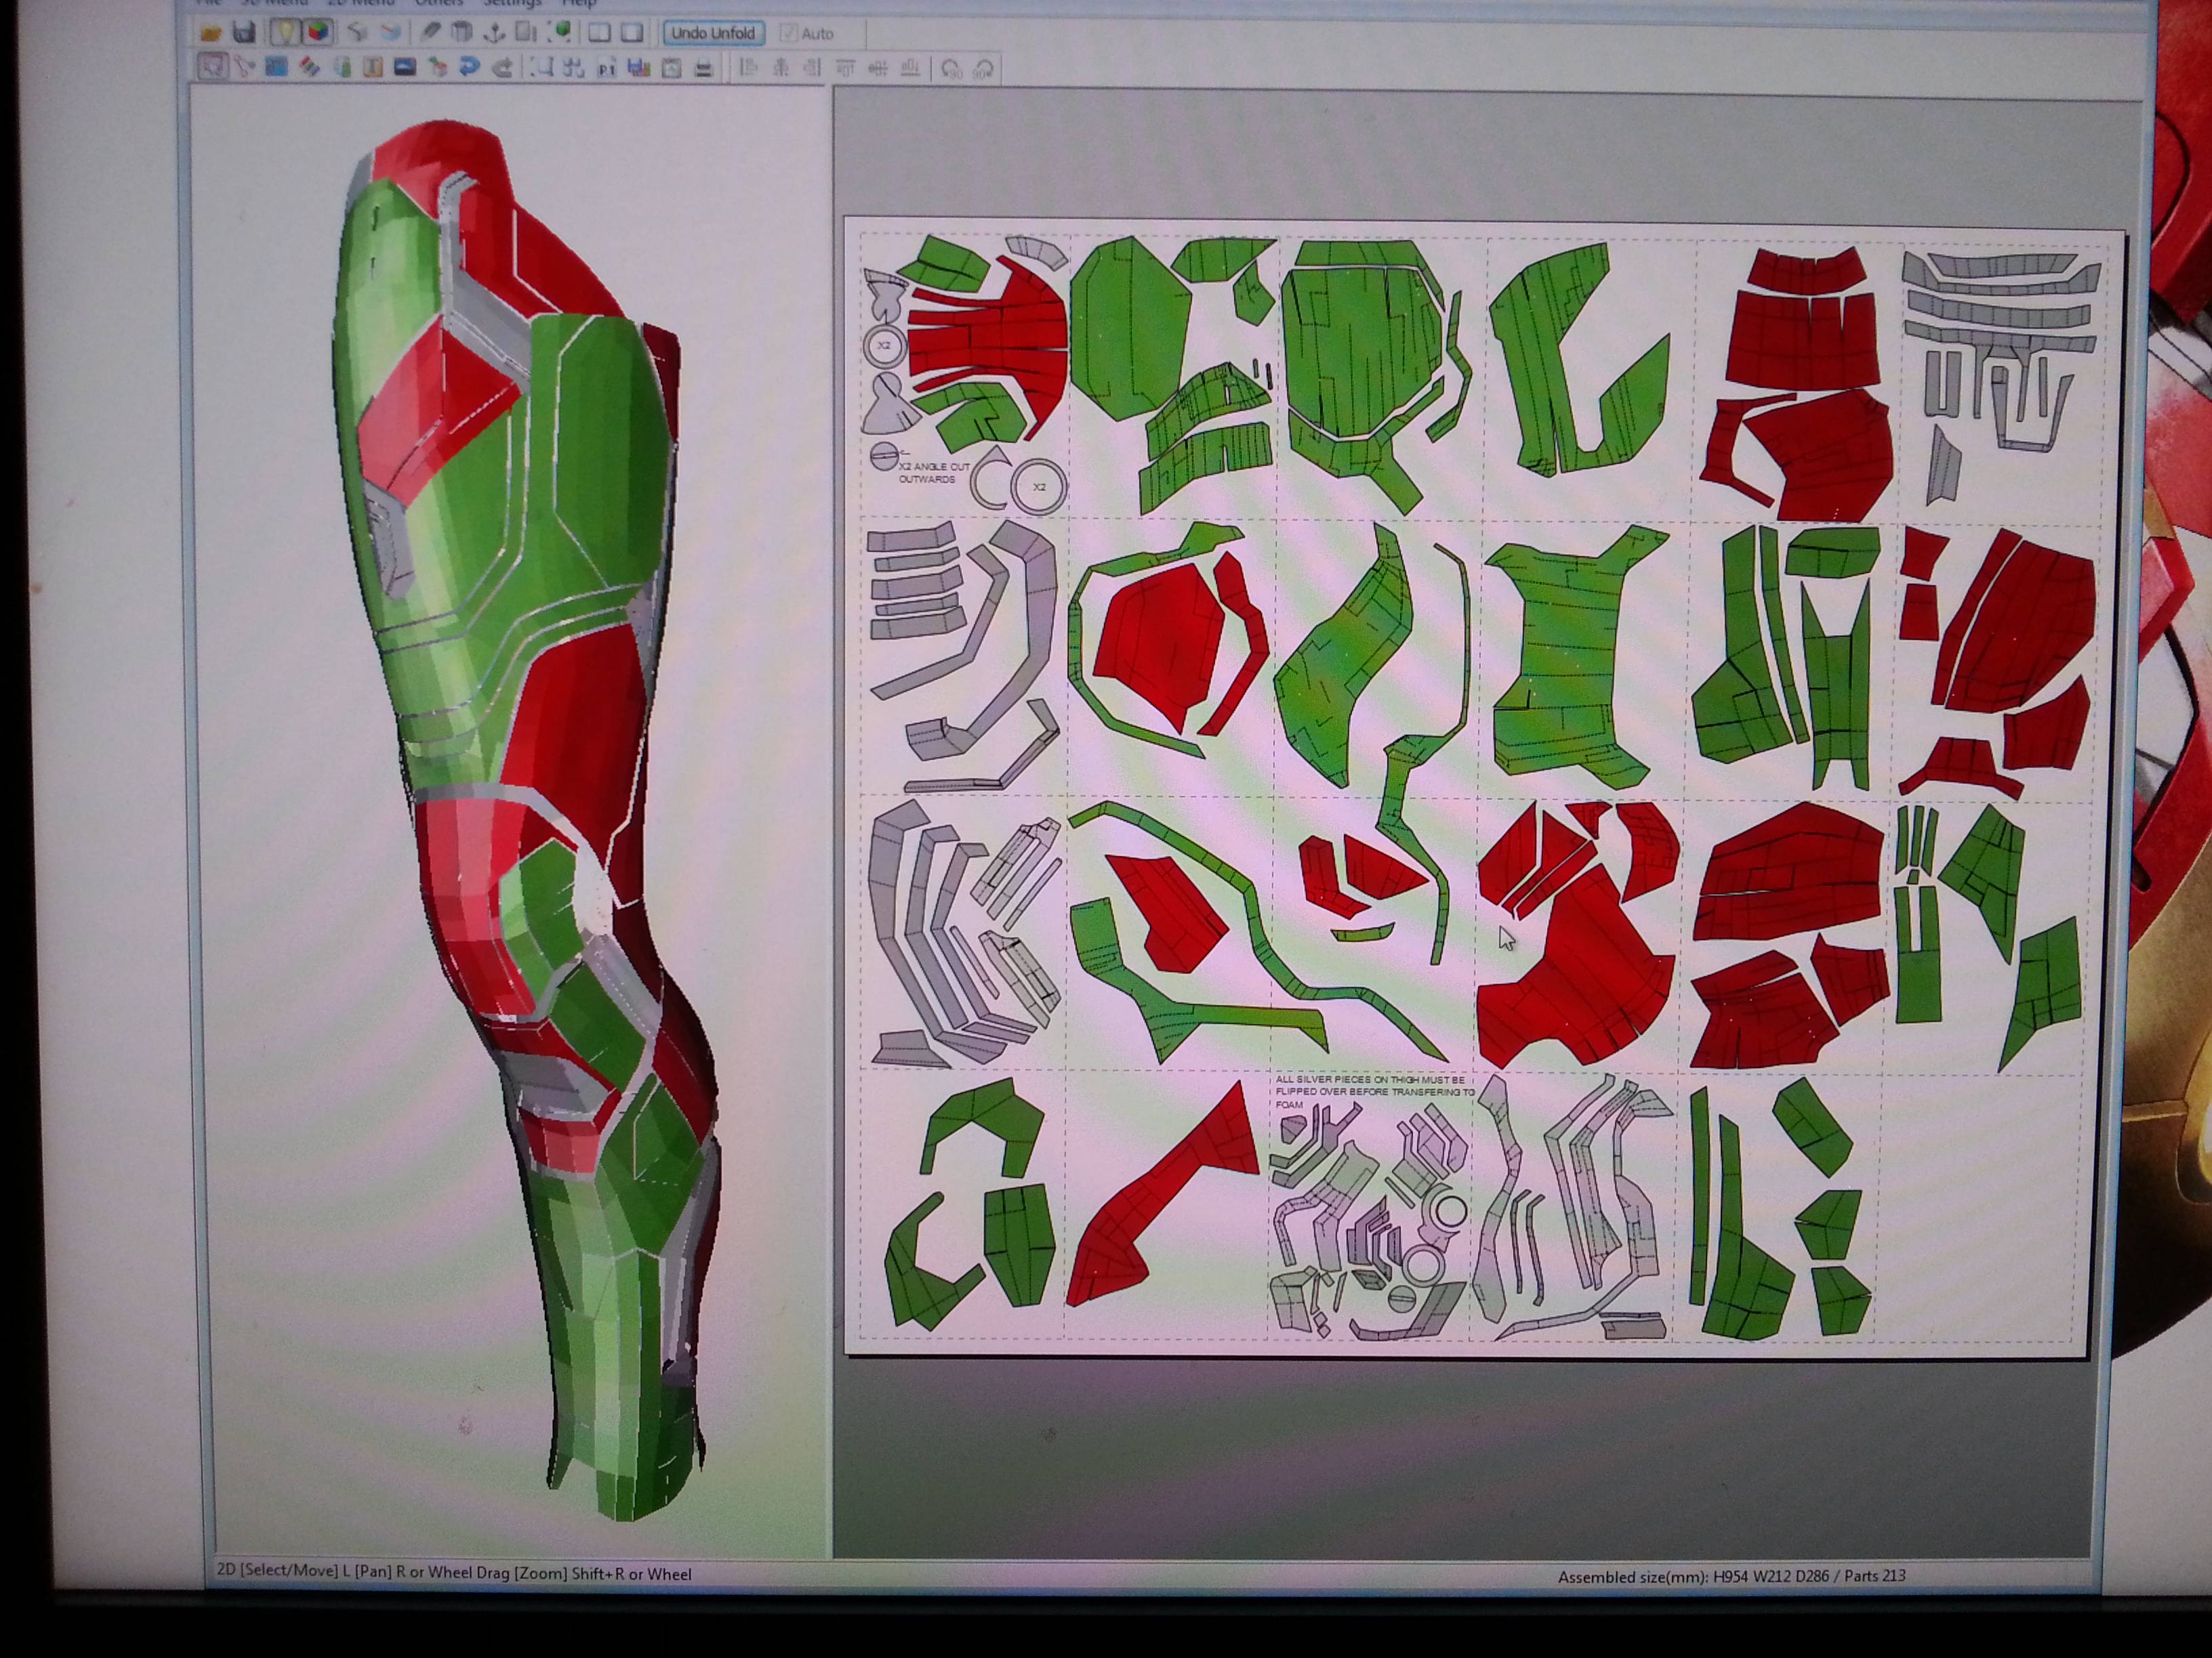Rotate parts 90 degrees counterclockwise icon
Viewport: 2212px width, 1658px height.
click(952, 69)
